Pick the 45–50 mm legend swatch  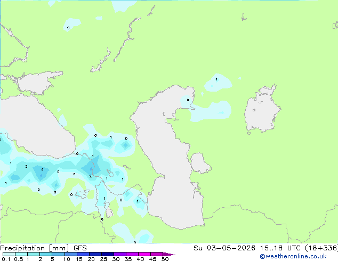tap(157, 254)
